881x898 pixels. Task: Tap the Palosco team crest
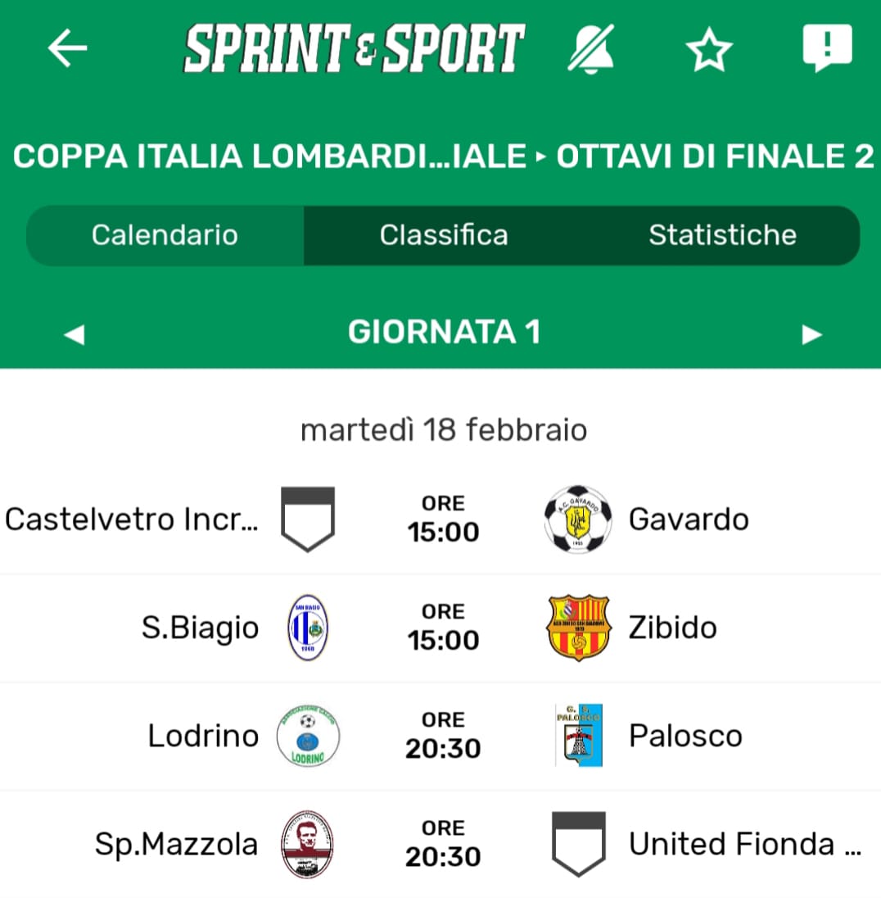578,736
